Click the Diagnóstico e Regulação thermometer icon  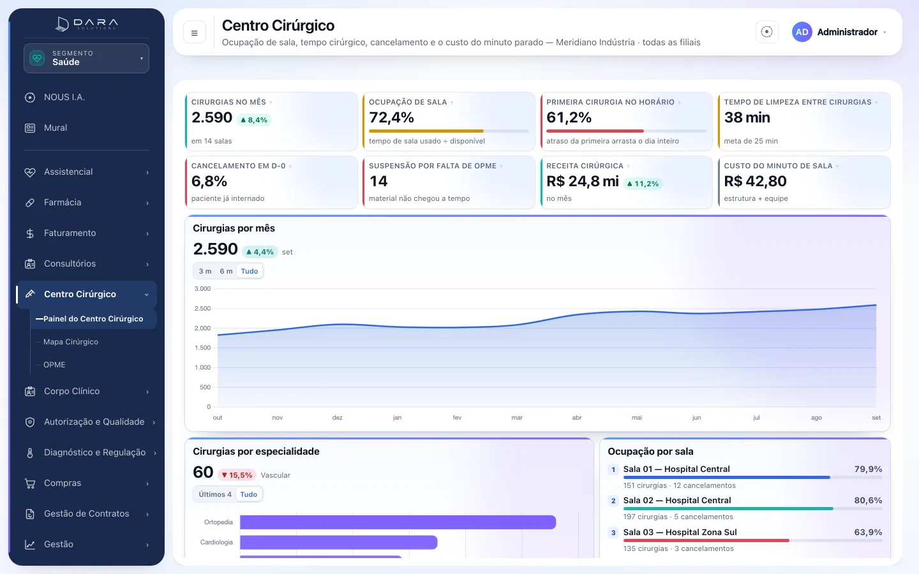coord(30,453)
